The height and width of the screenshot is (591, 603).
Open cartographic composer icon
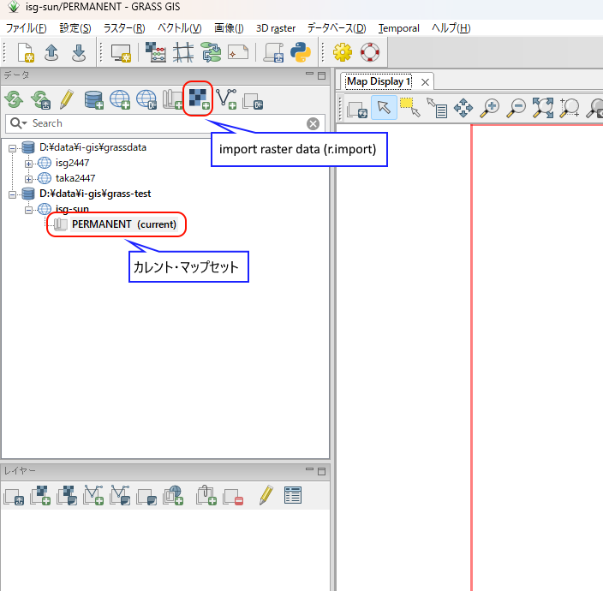(x=238, y=52)
